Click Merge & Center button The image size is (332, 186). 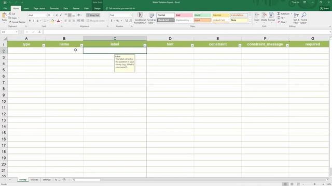pyautogui.click(x=95, y=21)
